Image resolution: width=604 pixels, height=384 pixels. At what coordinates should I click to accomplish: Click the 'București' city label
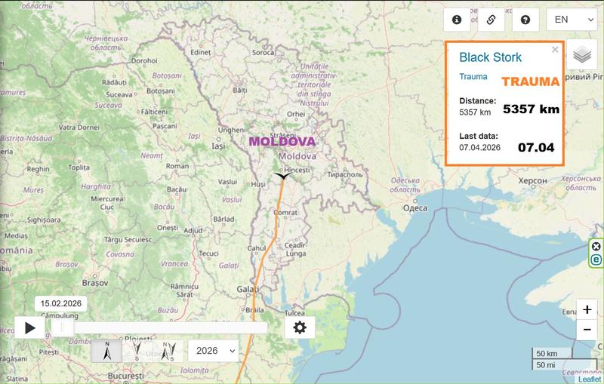coord(125,376)
